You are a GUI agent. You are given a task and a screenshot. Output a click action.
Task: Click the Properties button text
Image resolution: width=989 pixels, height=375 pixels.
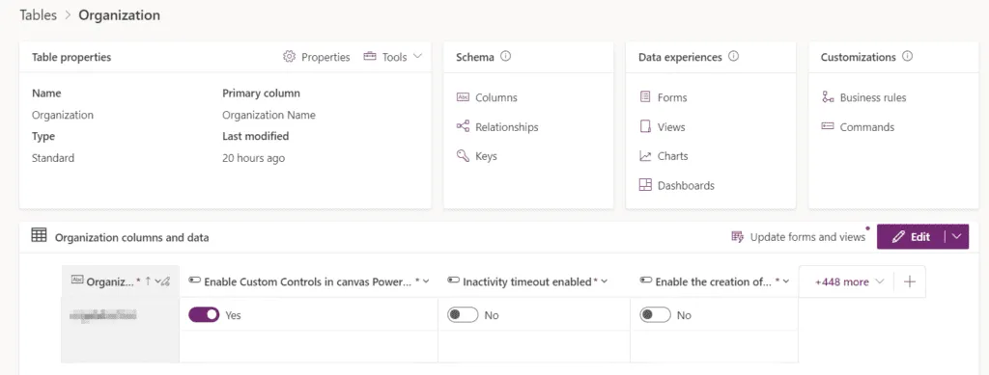325,57
